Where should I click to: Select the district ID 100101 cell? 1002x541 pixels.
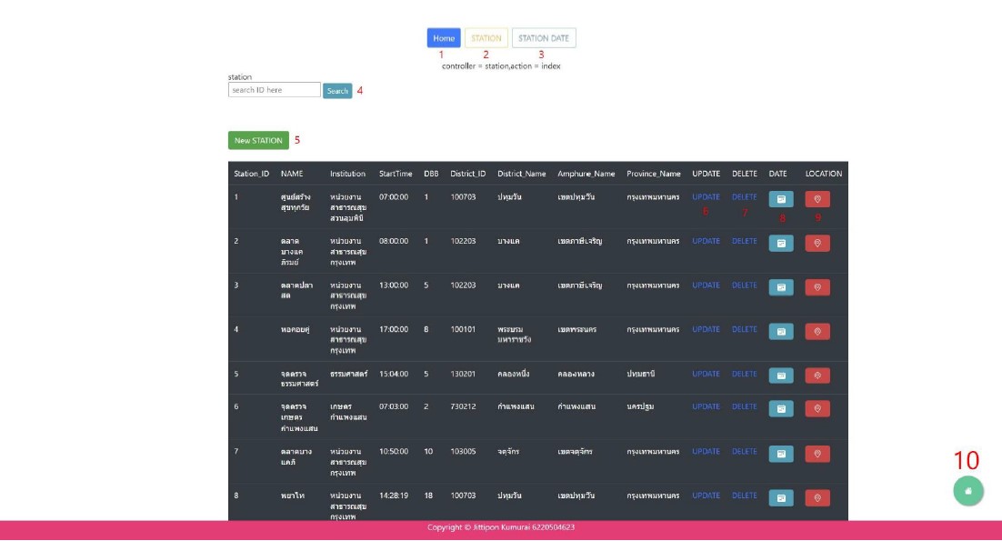coord(463,329)
